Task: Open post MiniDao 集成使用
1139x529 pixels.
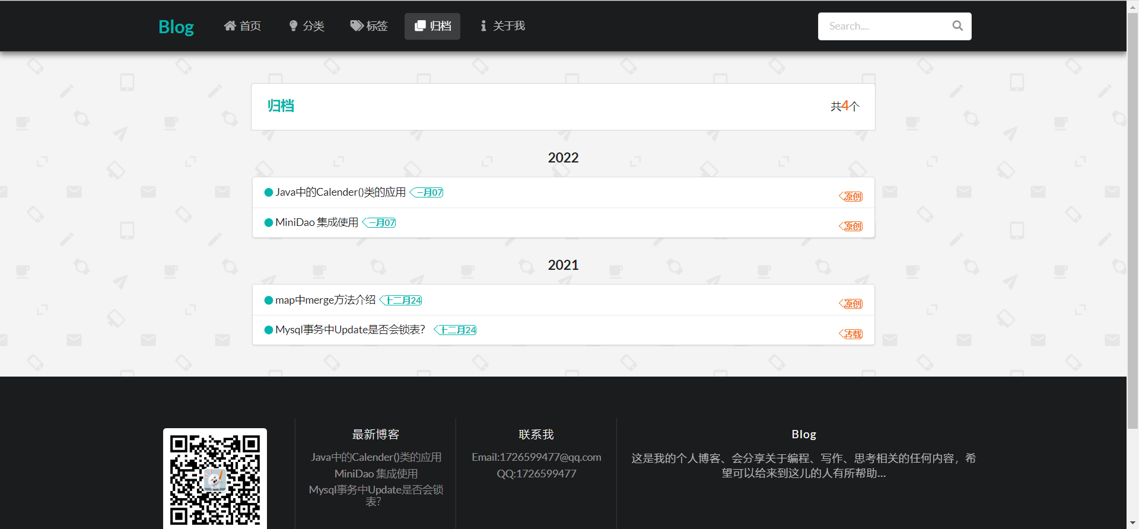Action: click(317, 222)
